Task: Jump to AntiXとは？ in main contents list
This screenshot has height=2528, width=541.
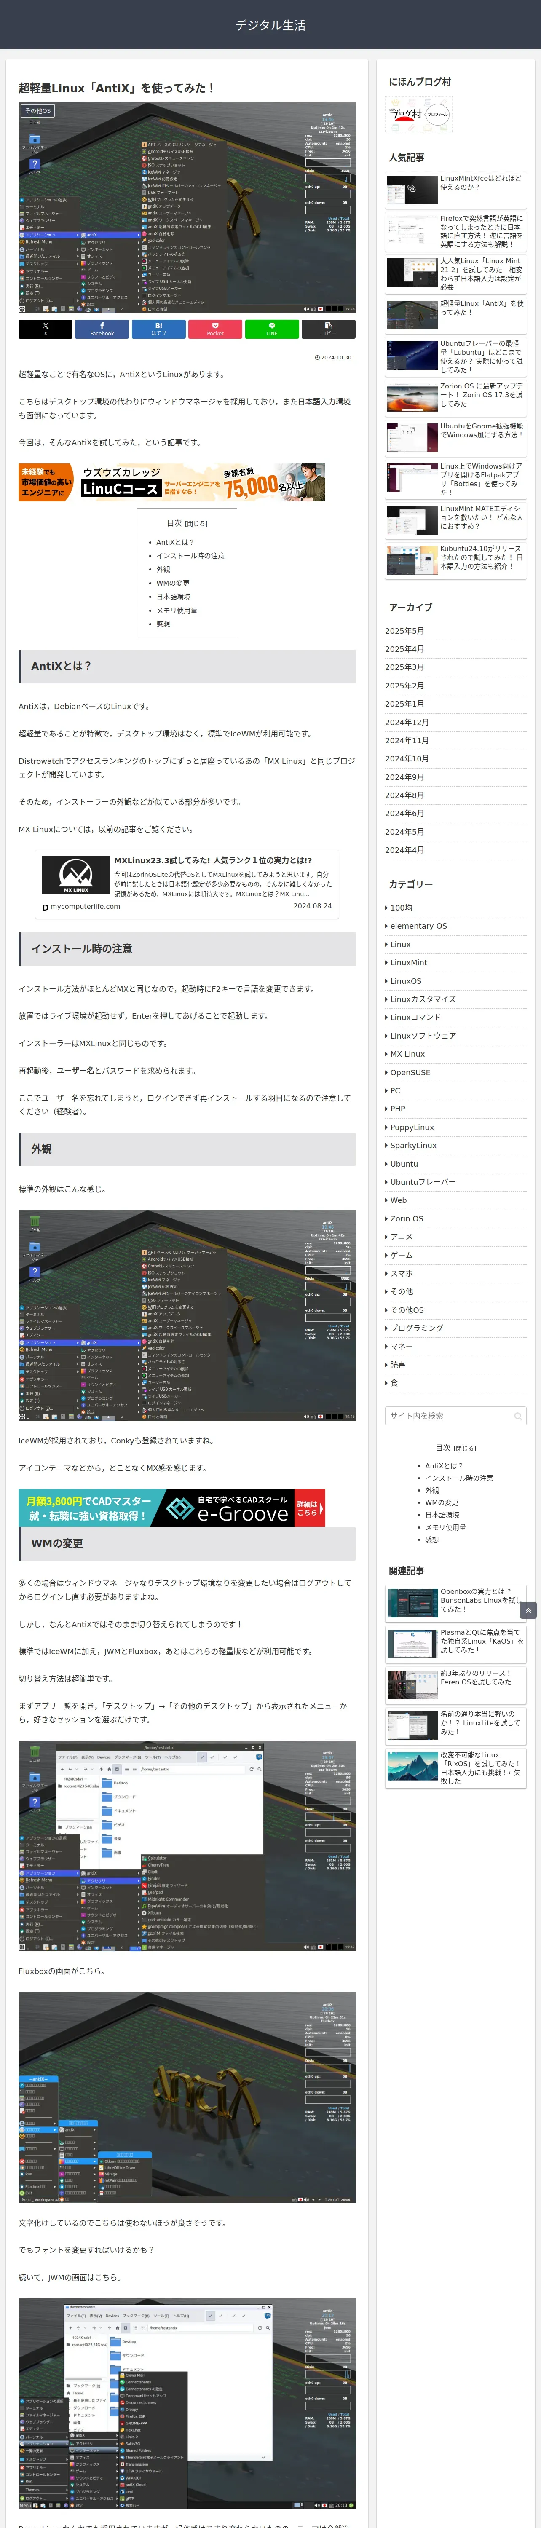Action: click(x=175, y=542)
